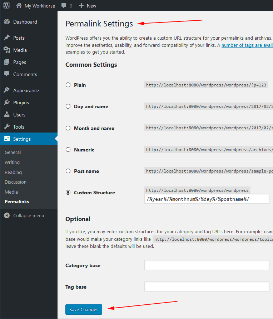The image size is (273, 319).
Task: Open Permalinks settings submenu
Action: click(17, 201)
